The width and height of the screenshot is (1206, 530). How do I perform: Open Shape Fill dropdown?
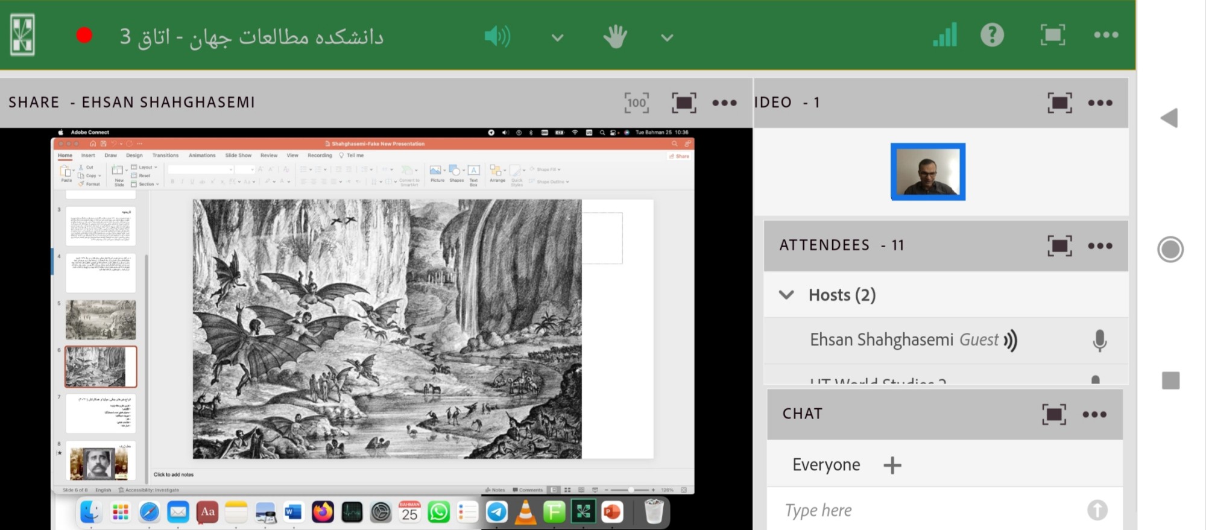point(545,169)
